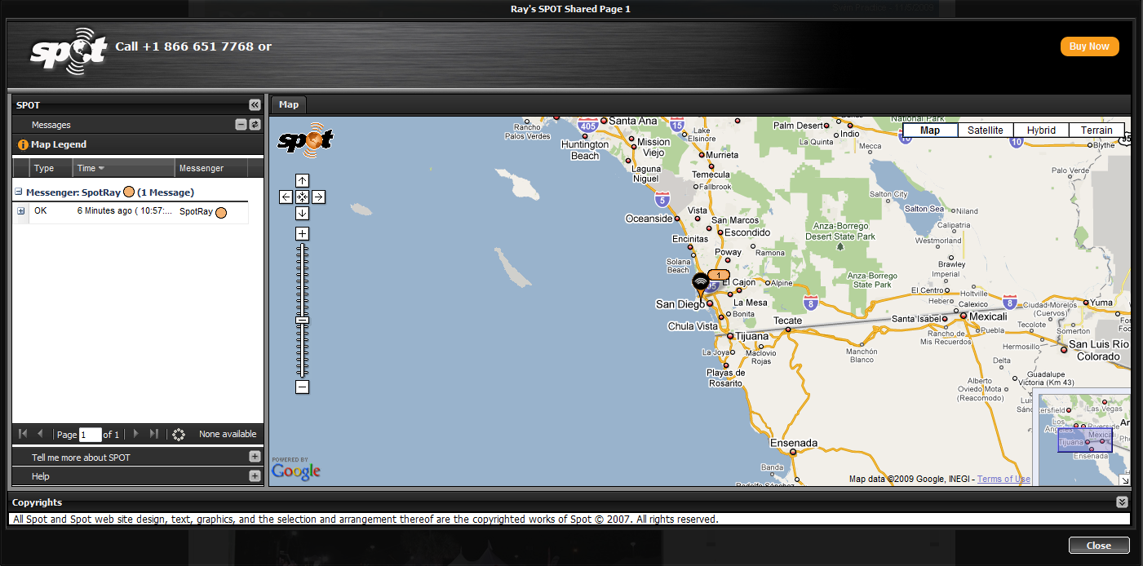Refresh the Messages panel
The width and height of the screenshot is (1143, 566).
pos(255,125)
